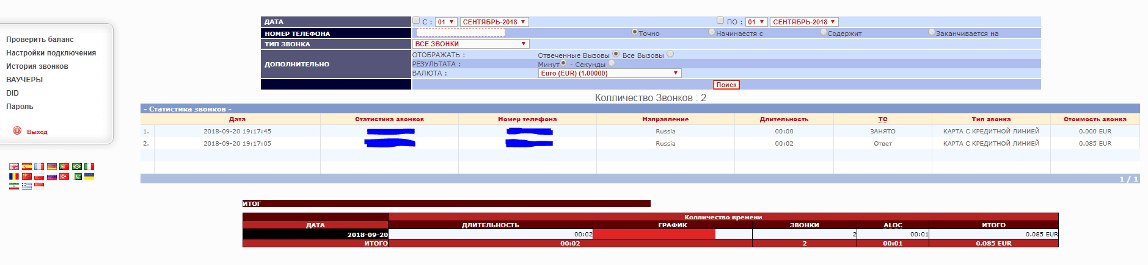Choose the German flag language icon

pyautogui.click(x=52, y=166)
